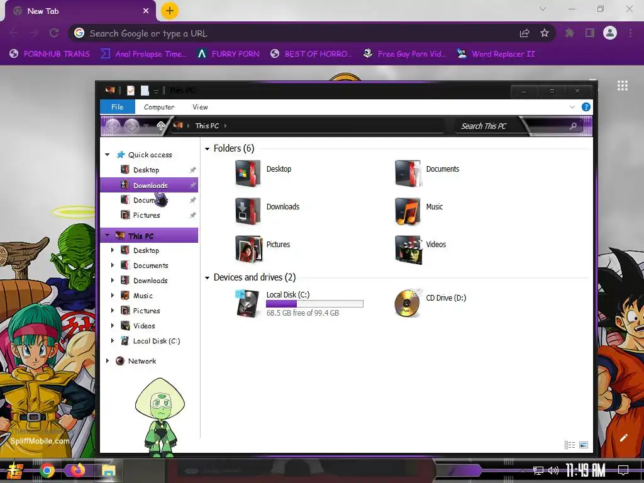Viewport: 644px width, 483px height.
Task: Click the New folder quick access toolbar icon
Action: point(145,91)
